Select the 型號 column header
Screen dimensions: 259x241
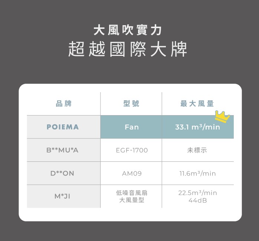click(131, 104)
